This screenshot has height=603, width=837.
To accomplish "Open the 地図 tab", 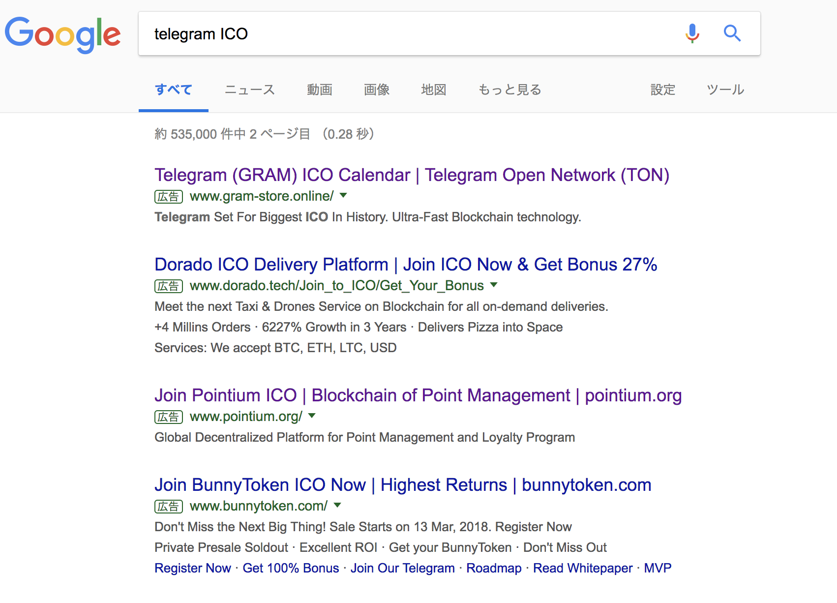I will point(434,90).
